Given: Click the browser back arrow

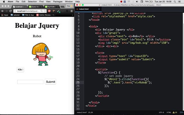Looking at the screenshot, I should 3,11.
